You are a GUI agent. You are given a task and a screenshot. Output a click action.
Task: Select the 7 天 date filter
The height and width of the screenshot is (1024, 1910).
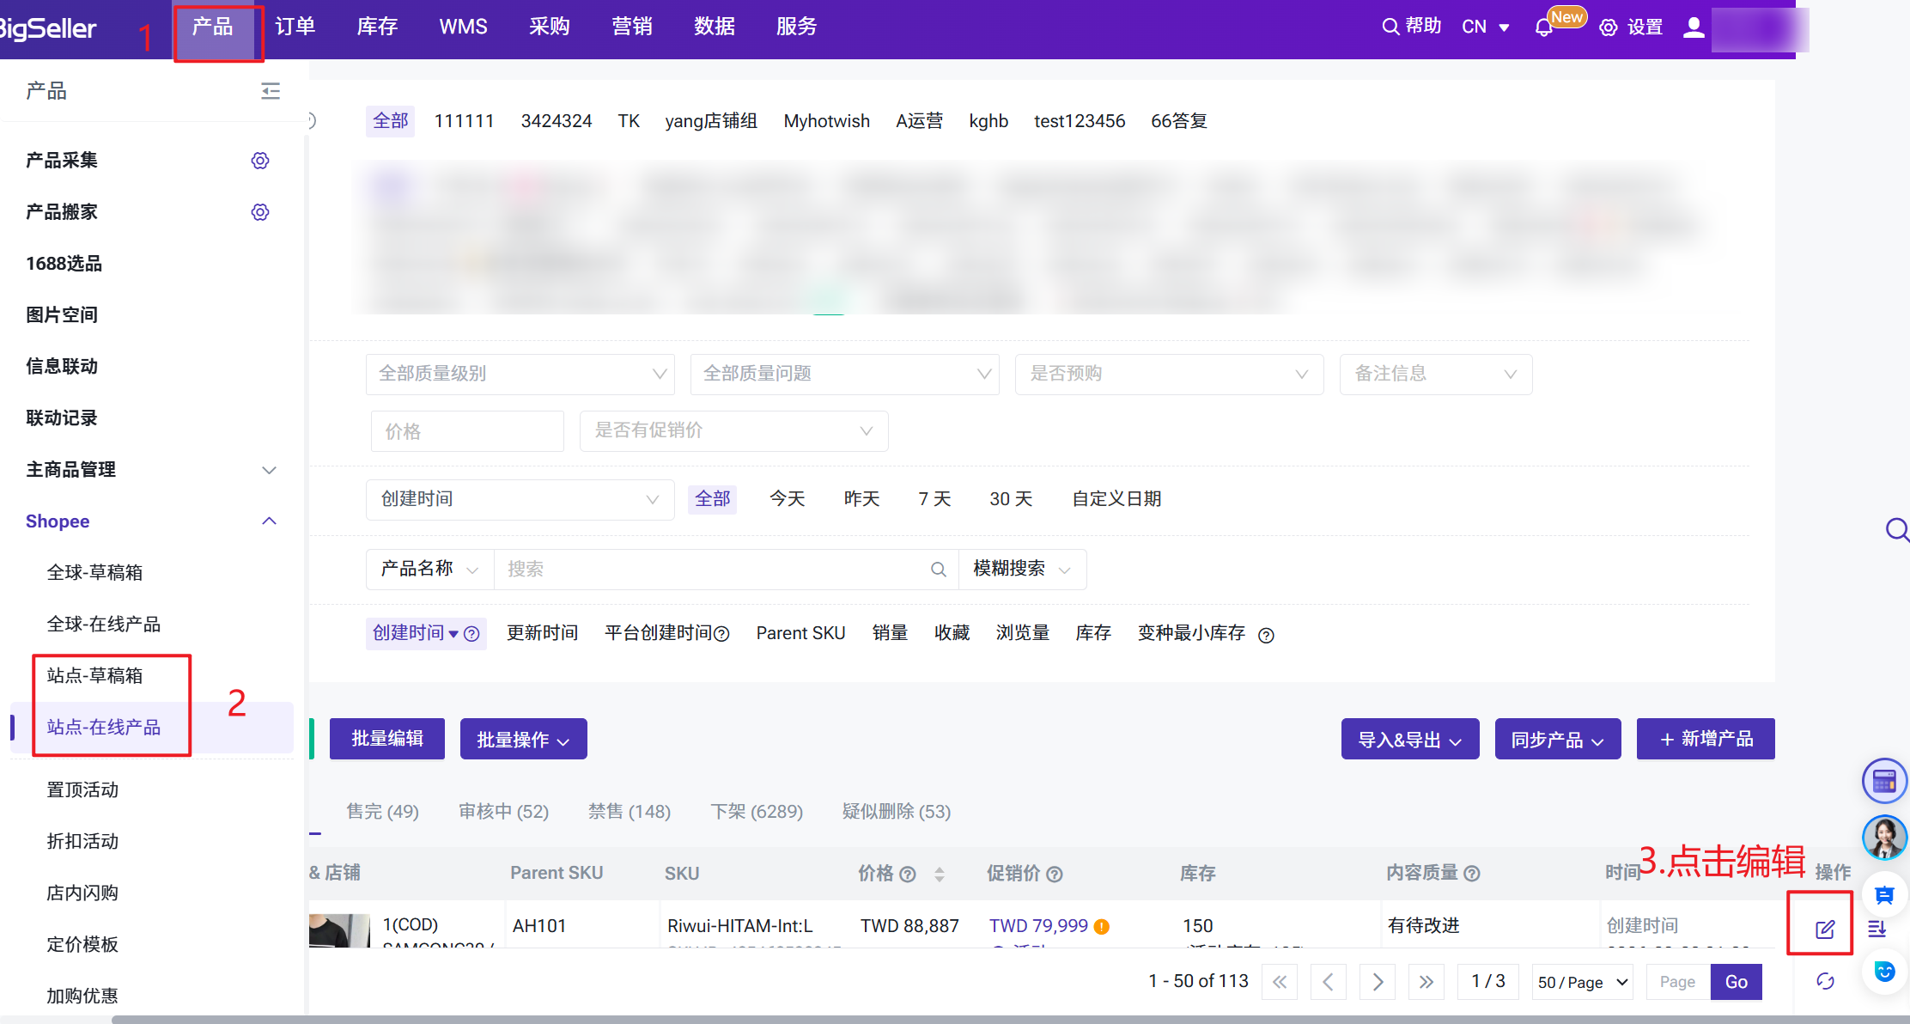click(x=934, y=499)
